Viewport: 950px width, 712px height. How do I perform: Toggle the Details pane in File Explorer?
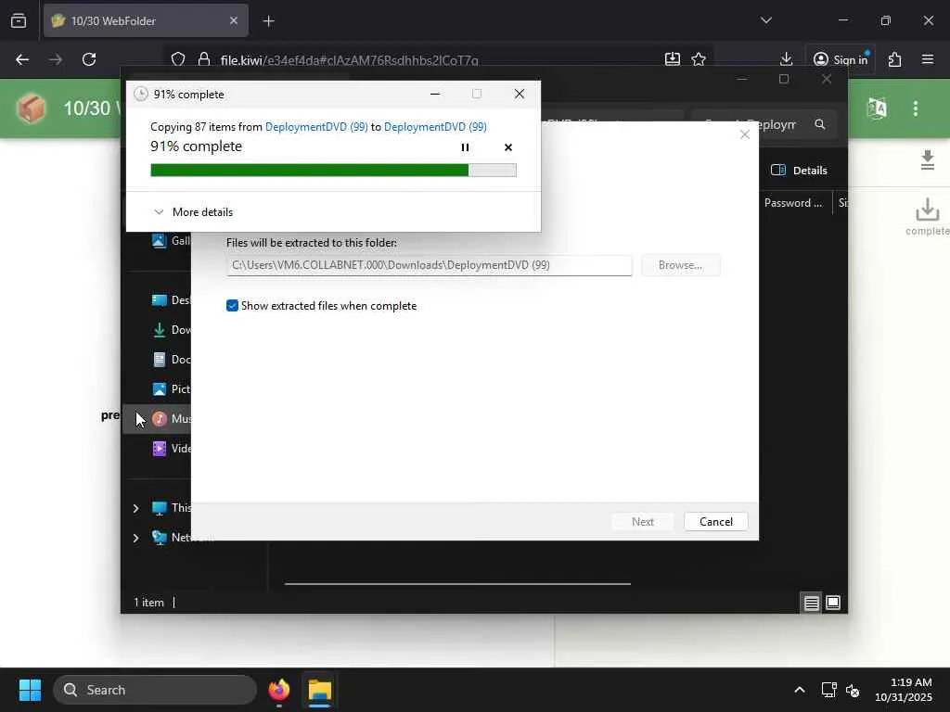799,171
